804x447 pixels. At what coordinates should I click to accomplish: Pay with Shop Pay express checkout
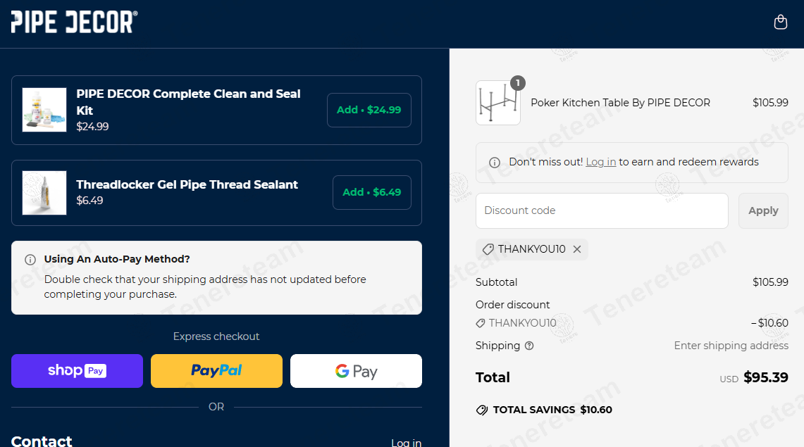pyautogui.click(x=77, y=371)
